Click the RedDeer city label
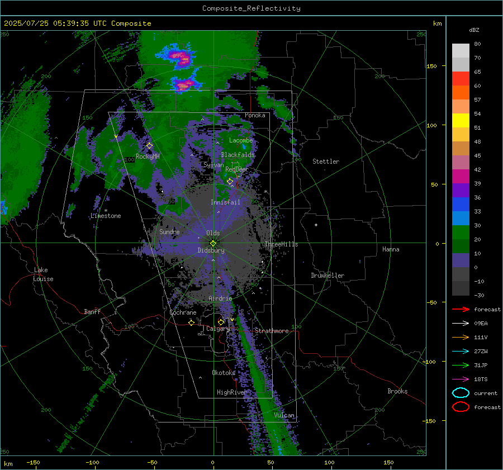The height and width of the screenshot is (470, 503). coord(237,169)
